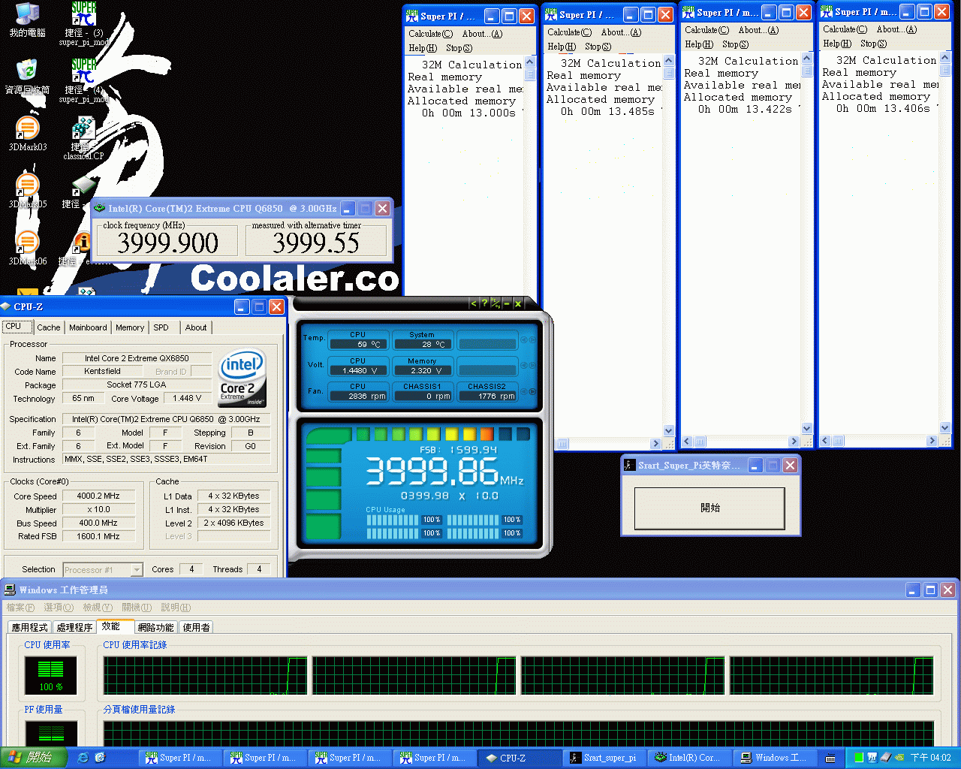Viewport: 961px width, 769px height.
Task: Switch to the Intel(R) Cor... taskbar button
Action: (690, 758)
